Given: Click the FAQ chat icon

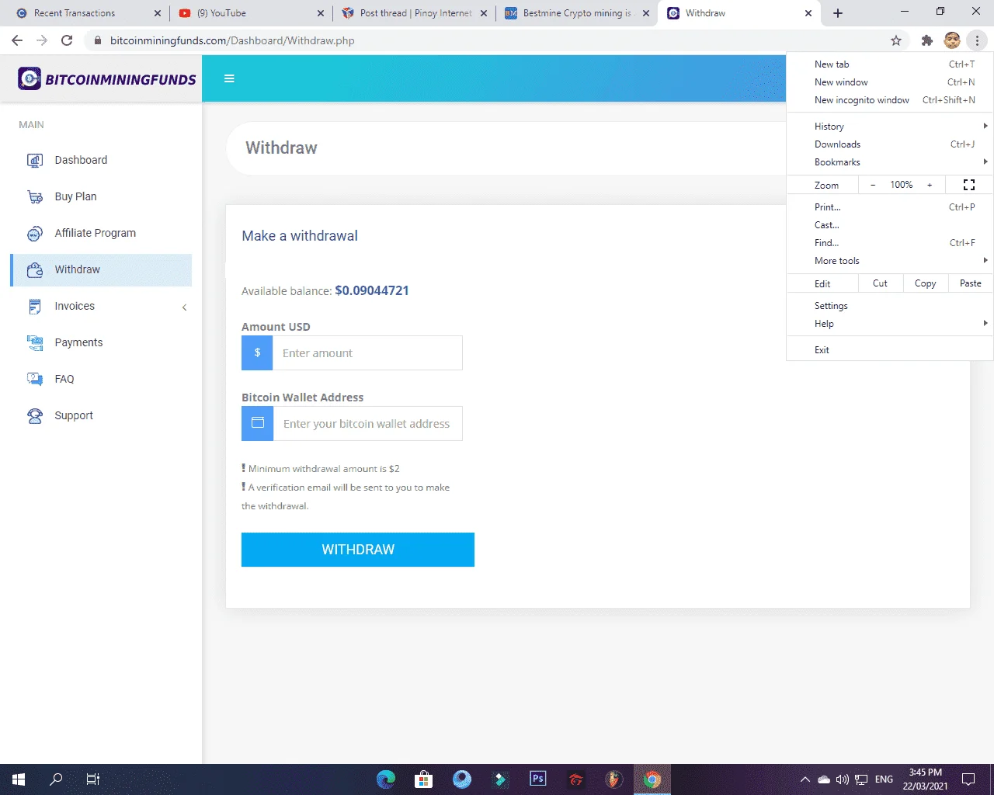Looking at the screenshot, I should [35, 379].
